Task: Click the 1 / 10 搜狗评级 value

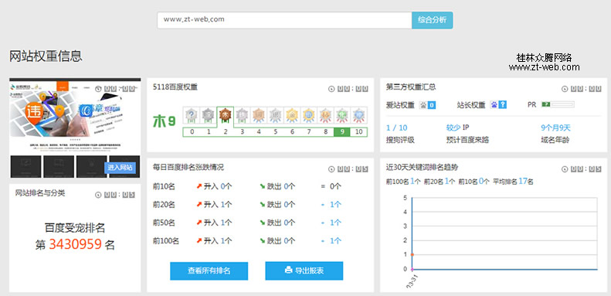Action: (397, 128)
